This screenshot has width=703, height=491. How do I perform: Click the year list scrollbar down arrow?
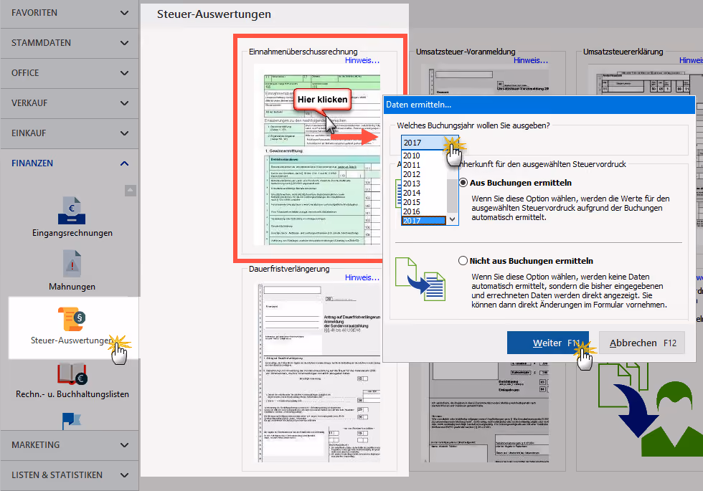point(453,219)
